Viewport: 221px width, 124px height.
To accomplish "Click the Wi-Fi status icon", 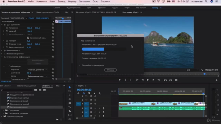I will (158, 1).
